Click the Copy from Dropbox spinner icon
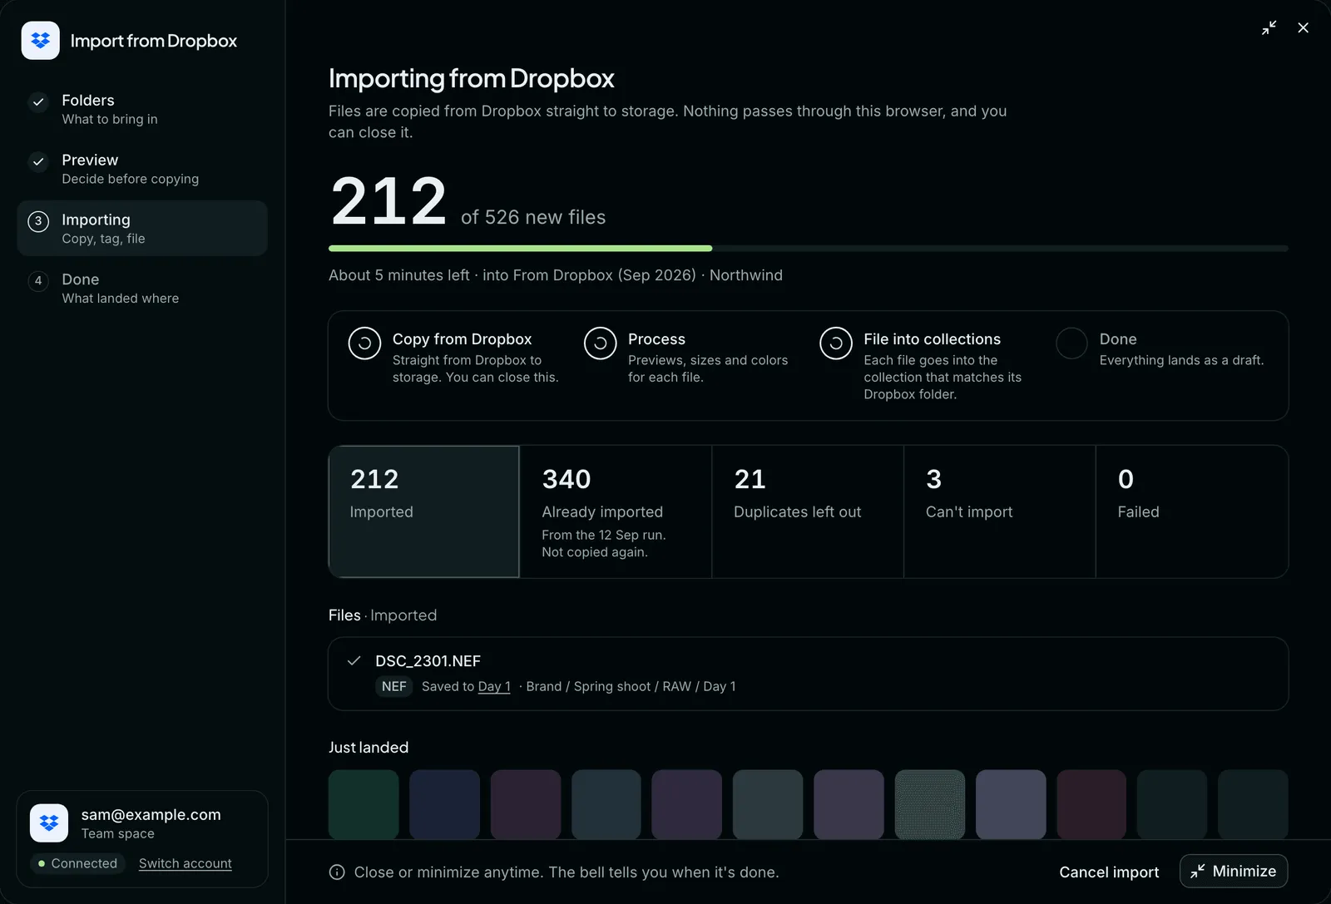Viewport: 1331px width, 904px height. point(364,343)
